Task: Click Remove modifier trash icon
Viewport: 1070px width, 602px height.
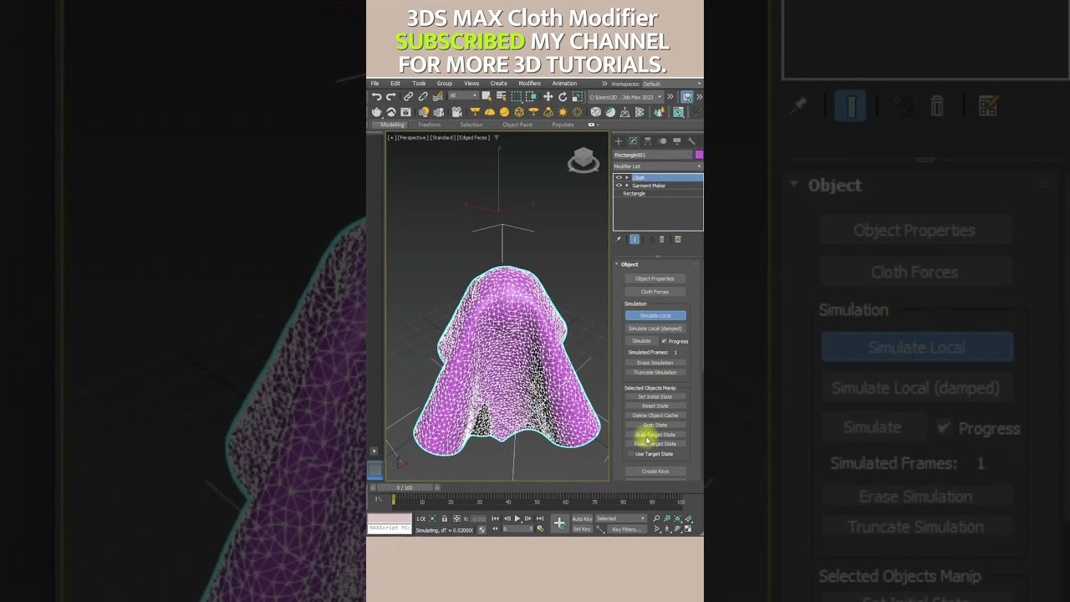Action: (662, 239)
